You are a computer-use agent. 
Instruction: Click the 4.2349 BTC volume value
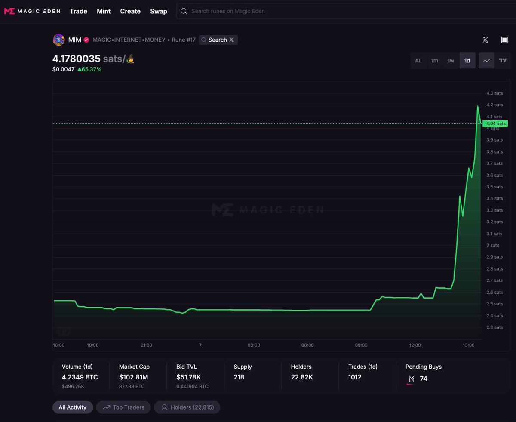(80, 377)
